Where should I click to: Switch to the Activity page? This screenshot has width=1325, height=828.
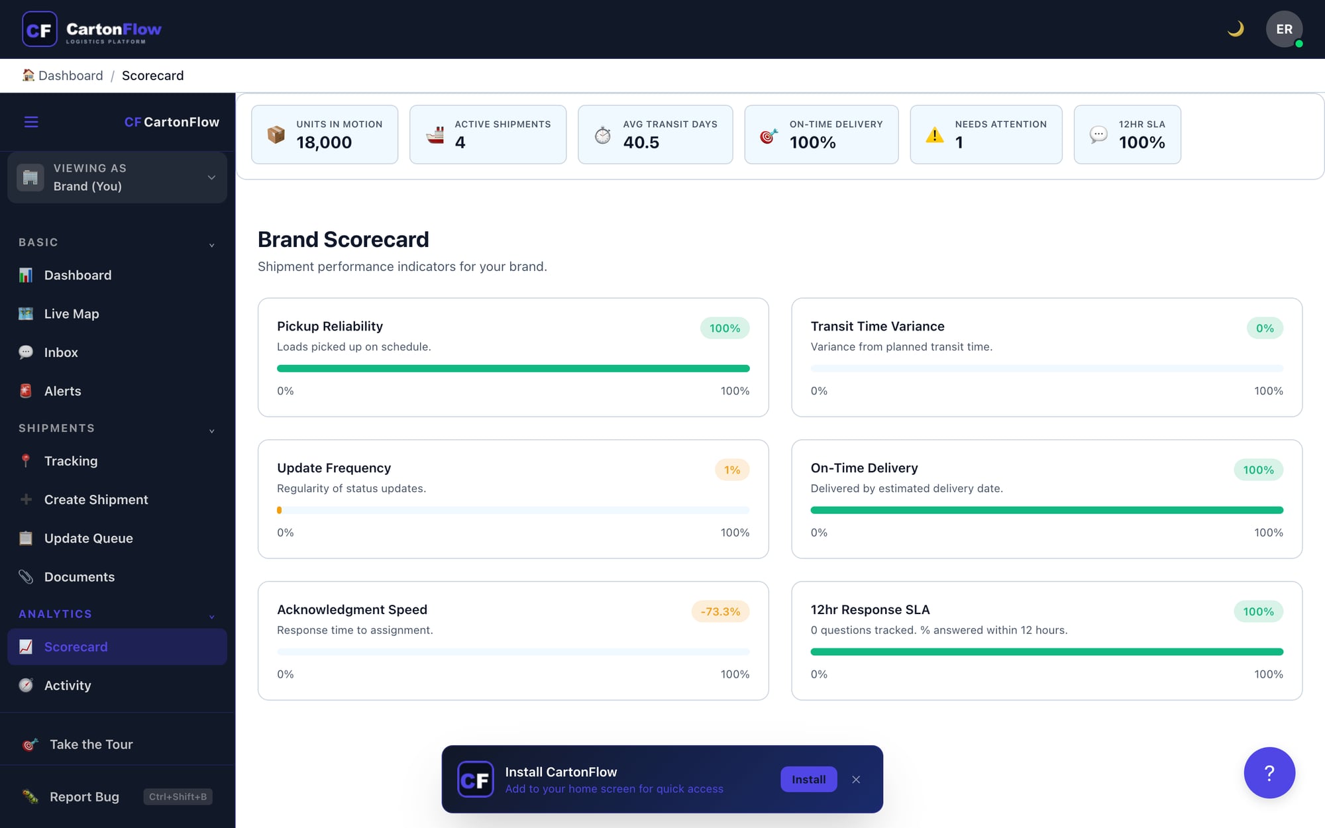(x=68, y=685)
